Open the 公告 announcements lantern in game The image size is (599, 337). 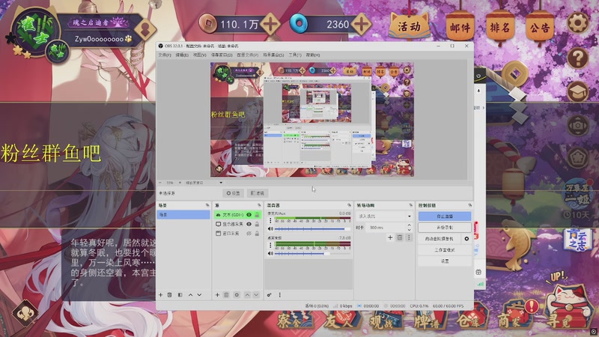point(539,28)
